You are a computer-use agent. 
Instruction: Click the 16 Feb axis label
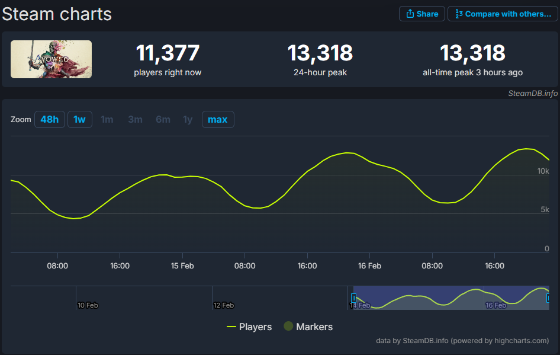tap(369, 266)
